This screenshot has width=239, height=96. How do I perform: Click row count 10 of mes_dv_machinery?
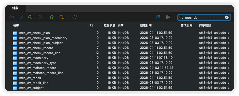97,58
